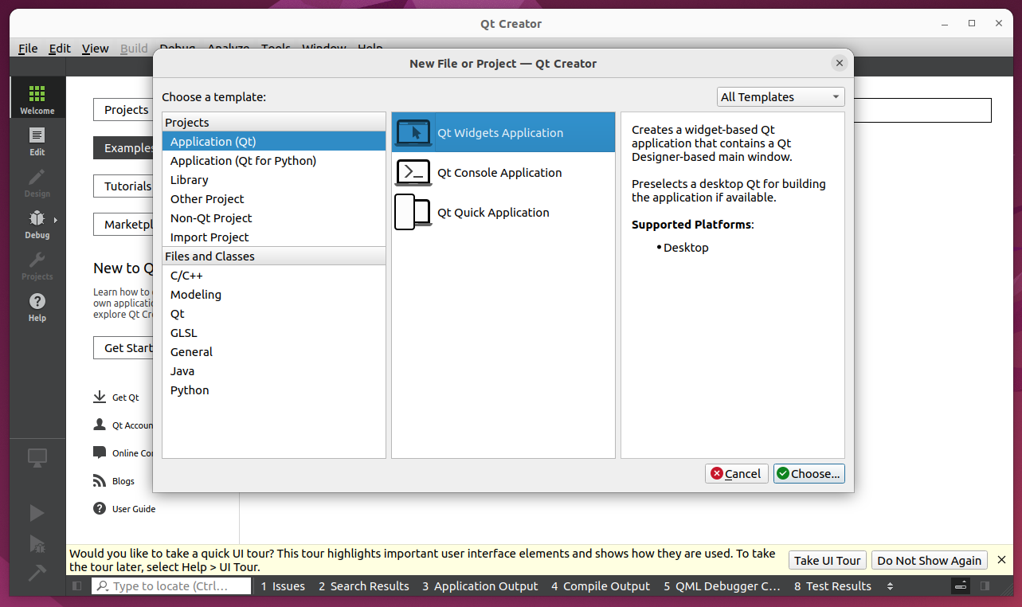Screen dimensions: 1022x607
Task: Open the Test Results pane
Action: click(832, 585)
